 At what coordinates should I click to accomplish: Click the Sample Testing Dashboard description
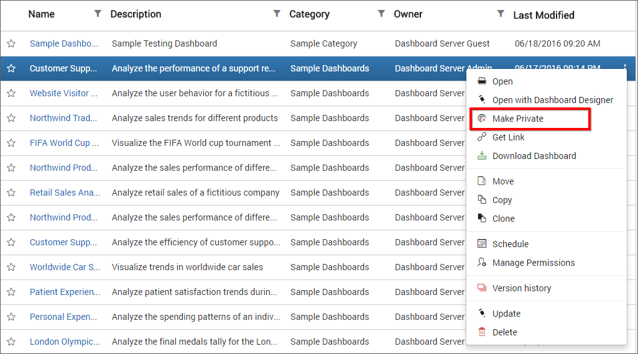click(x=164, y=43)
